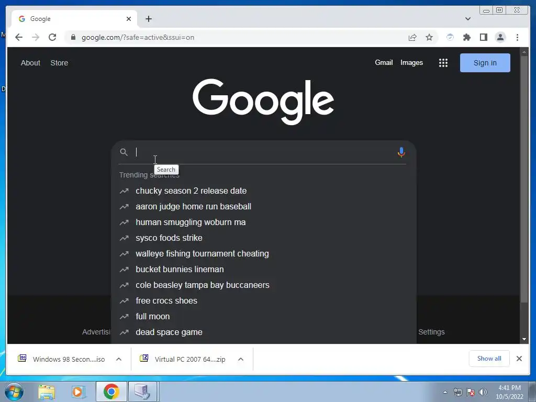Click the Chrome taskbar icon
This screenshot has width=536, height=402.
click(111, 392)
